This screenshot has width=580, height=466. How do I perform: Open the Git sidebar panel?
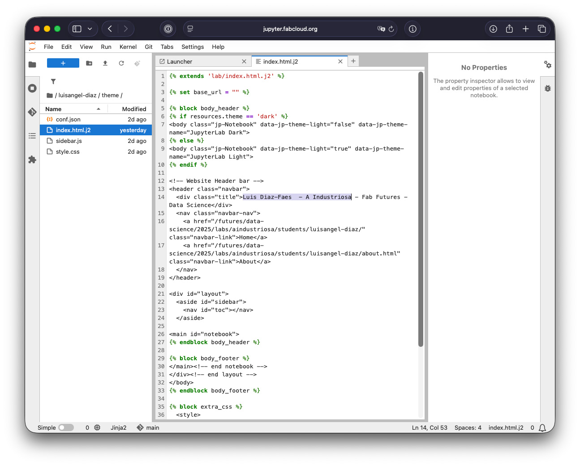[32, 112]
